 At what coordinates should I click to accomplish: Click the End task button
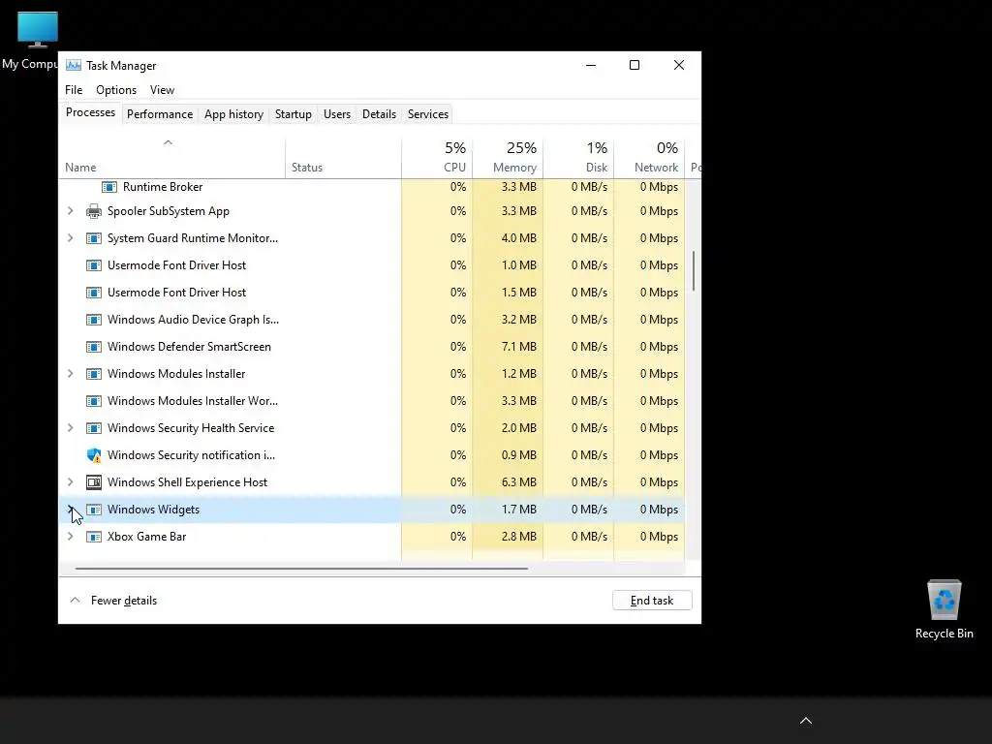[x=652, y=601]
